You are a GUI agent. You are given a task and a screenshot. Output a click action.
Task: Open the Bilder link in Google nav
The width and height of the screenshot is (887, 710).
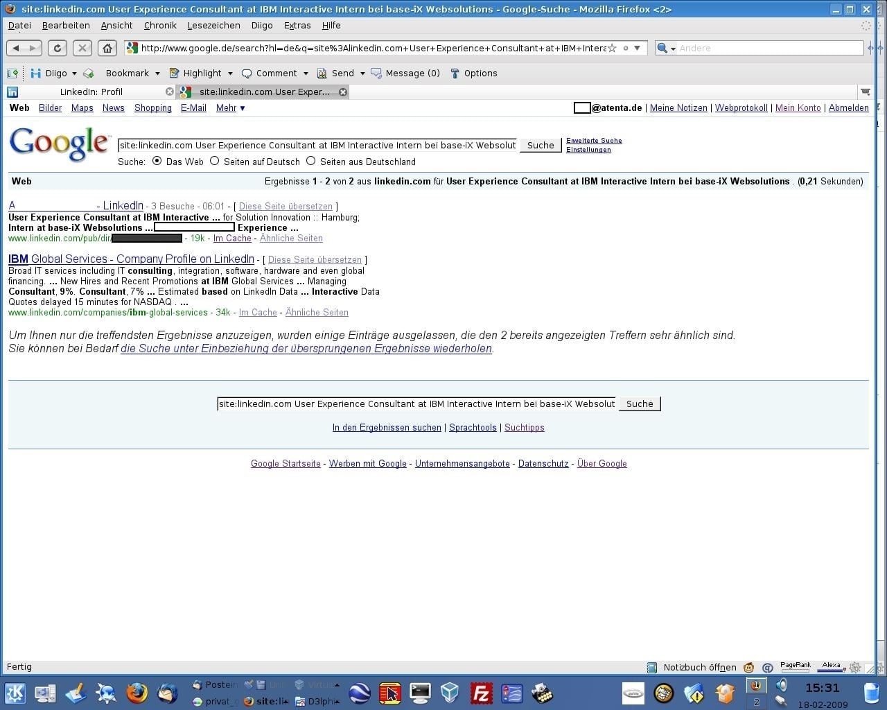coord(50,107)
